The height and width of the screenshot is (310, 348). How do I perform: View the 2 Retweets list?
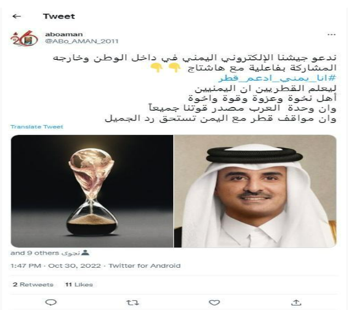tap(33, 285)
